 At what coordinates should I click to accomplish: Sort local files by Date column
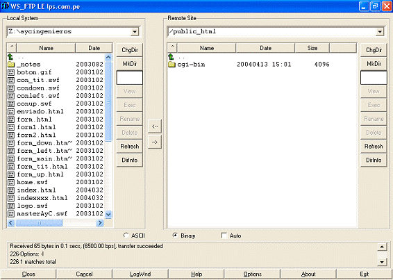point(94,48)
